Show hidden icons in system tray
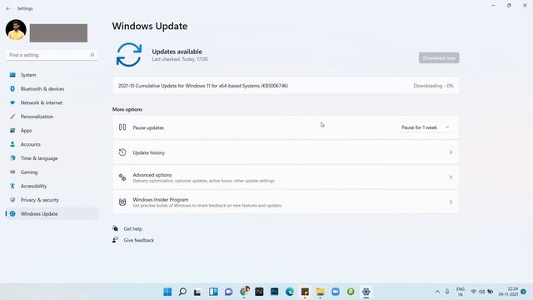 tap(437, 292)
